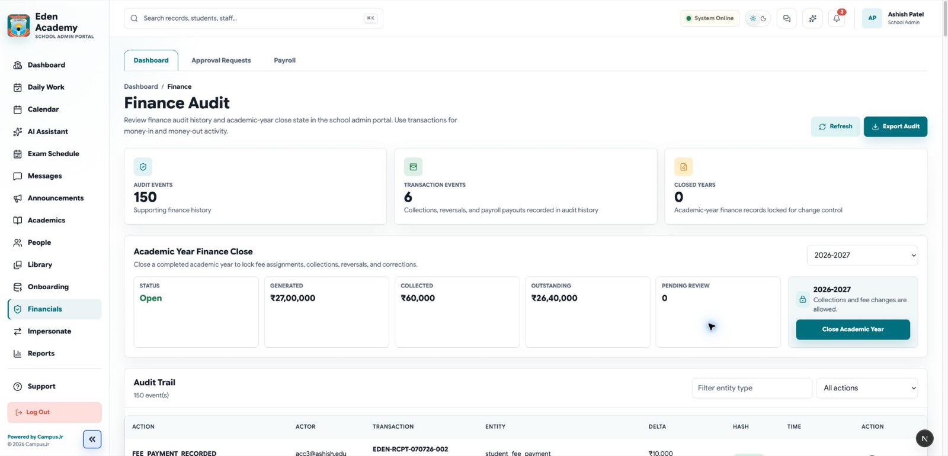
Task: Click the DELTA column header
Action: [x=657, y=426]
